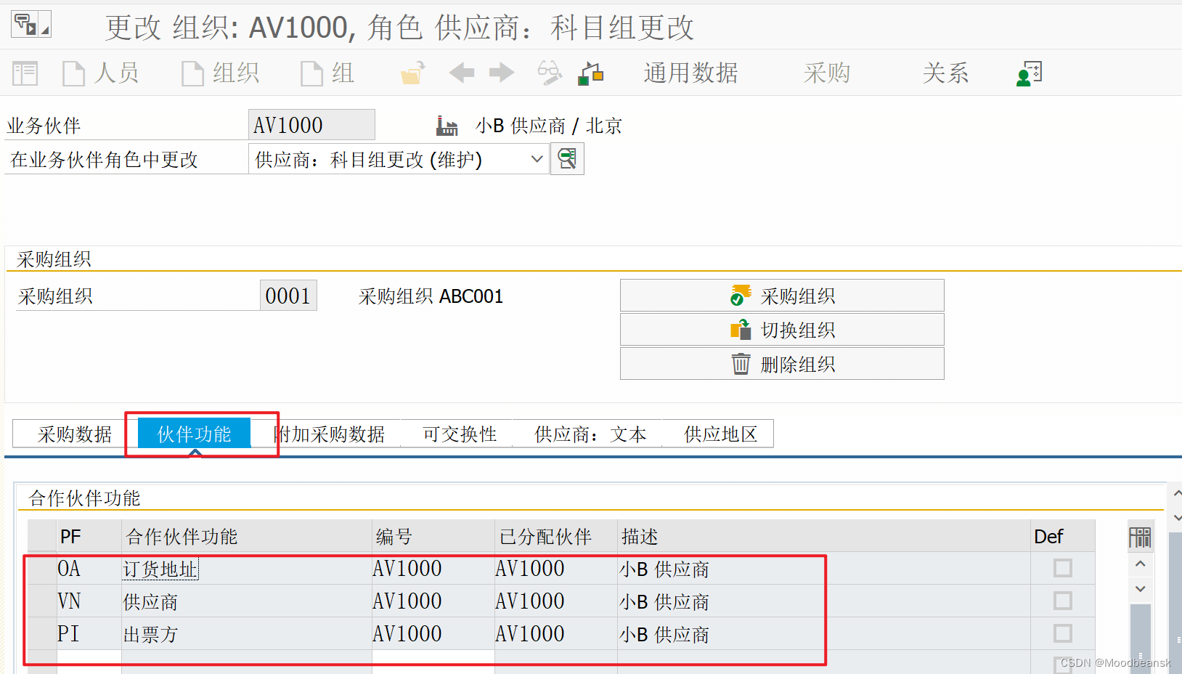Click the Def column header

(1062, 537)
